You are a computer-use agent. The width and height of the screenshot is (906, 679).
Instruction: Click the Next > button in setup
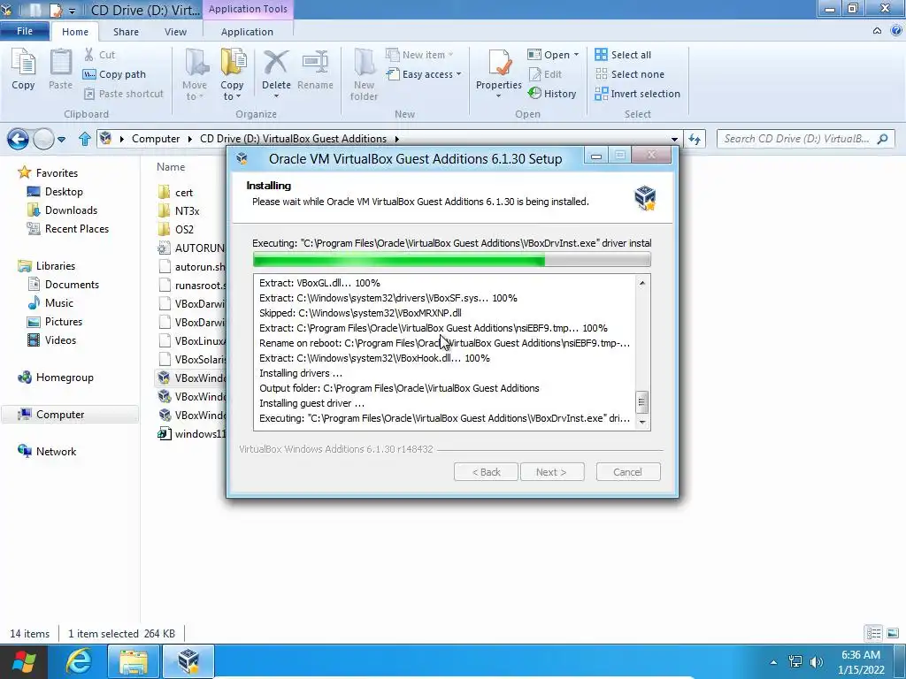tap(552, 472)
